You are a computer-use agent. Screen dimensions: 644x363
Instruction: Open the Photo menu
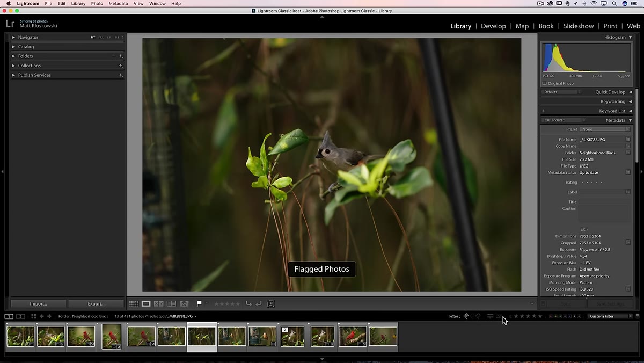pos(97,3)
